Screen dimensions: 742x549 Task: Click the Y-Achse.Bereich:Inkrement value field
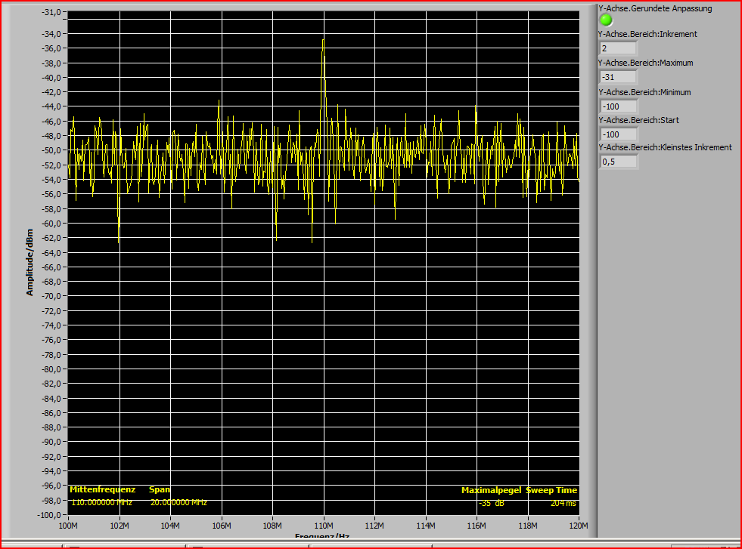point(618,48)
